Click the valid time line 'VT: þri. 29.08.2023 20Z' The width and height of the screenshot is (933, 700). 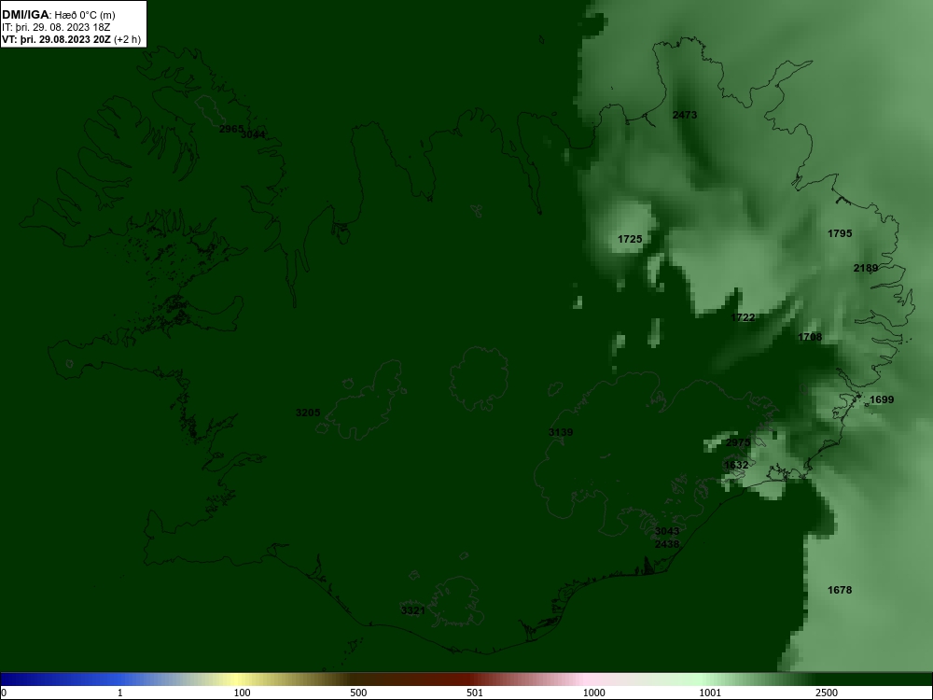56,40
